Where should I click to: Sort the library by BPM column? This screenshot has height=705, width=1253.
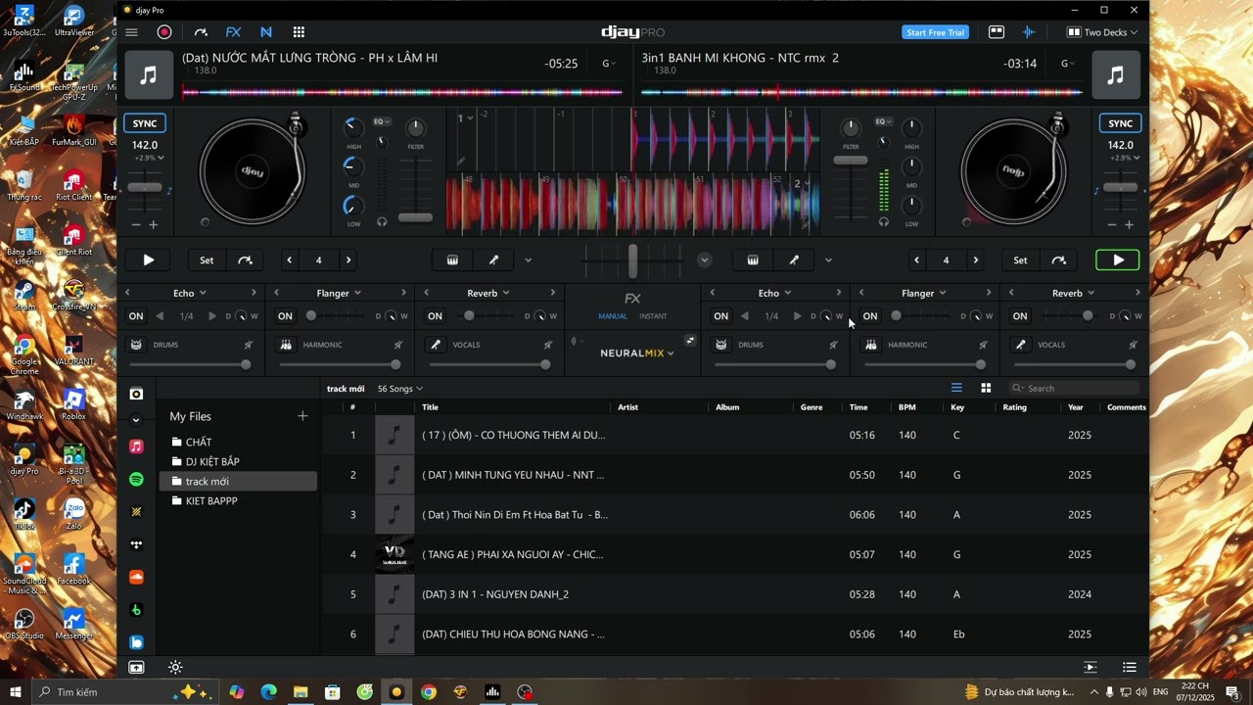(x=907, y=407)
